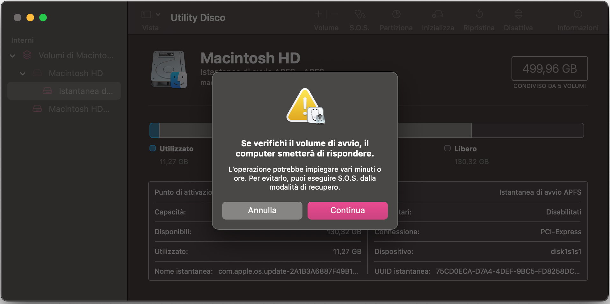This screenshot has height=304, width=610.
Task: Click the Annulla button in the dialog
Action: (262, 210)
